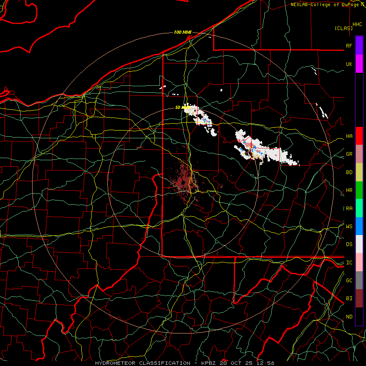Click the brown echo cluster at radar center
The image size is (366, 366).
(x=184, y=182)
